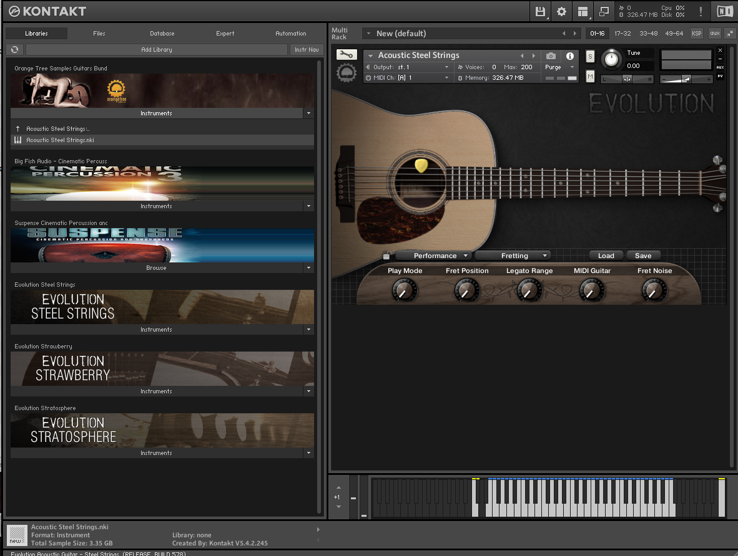
Task: Switch to the Files tab
Action: click(99, 34)
